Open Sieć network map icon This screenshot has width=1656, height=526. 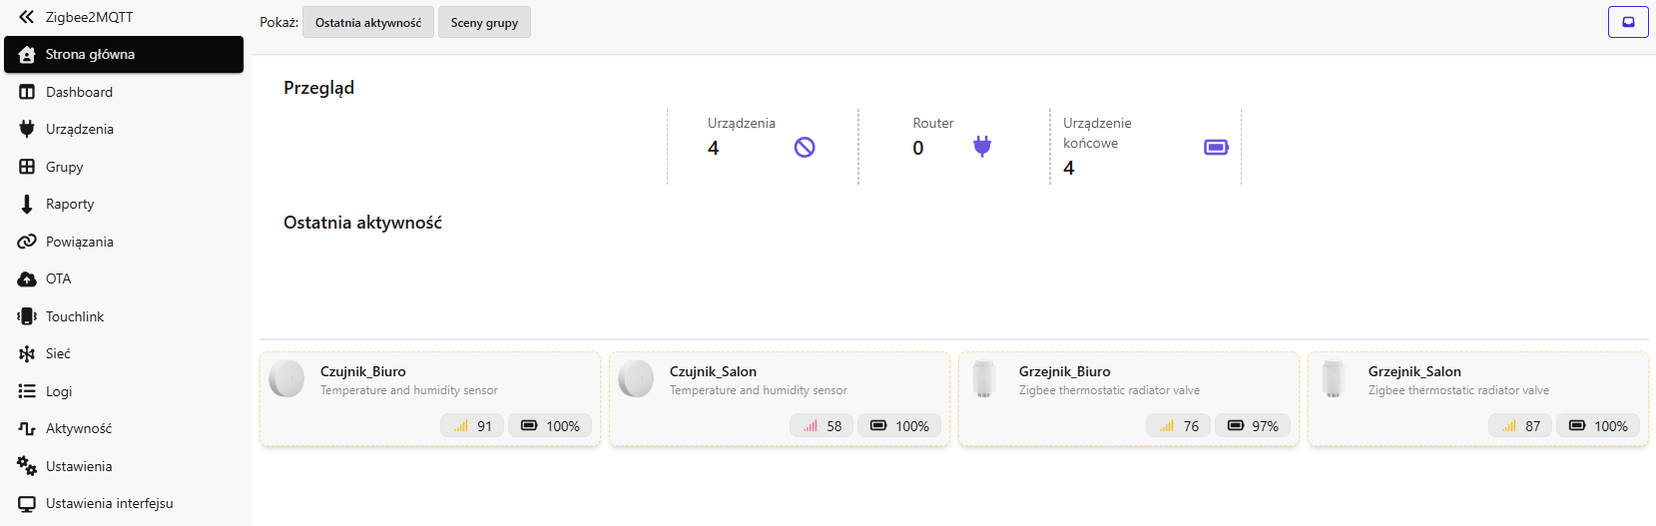(27, 353)
